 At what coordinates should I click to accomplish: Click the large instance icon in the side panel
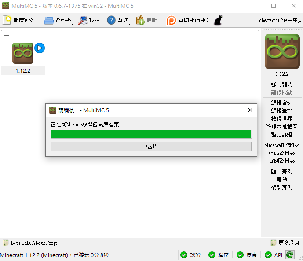[x=282, y=51]
